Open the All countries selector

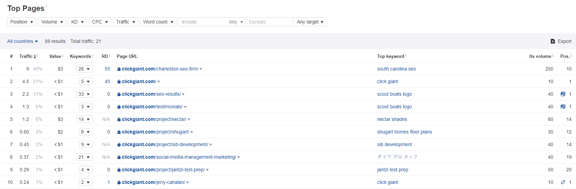tap(22, 41)
